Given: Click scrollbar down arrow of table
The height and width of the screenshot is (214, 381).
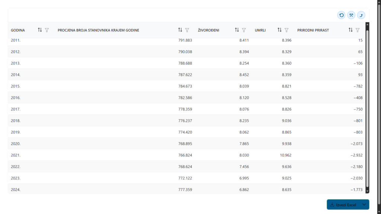Looking at the screenshot, I should tap(367, 191).
